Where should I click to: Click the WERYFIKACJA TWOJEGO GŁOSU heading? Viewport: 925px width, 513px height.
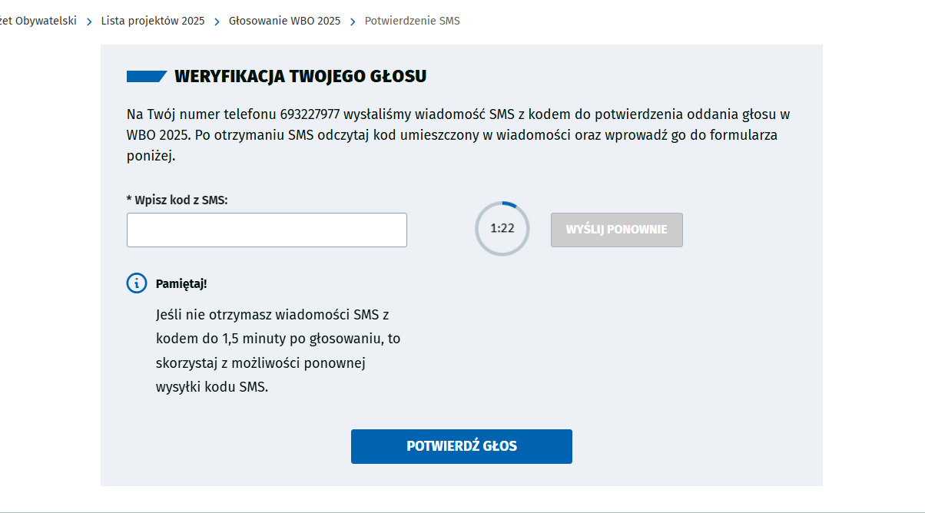300,76
